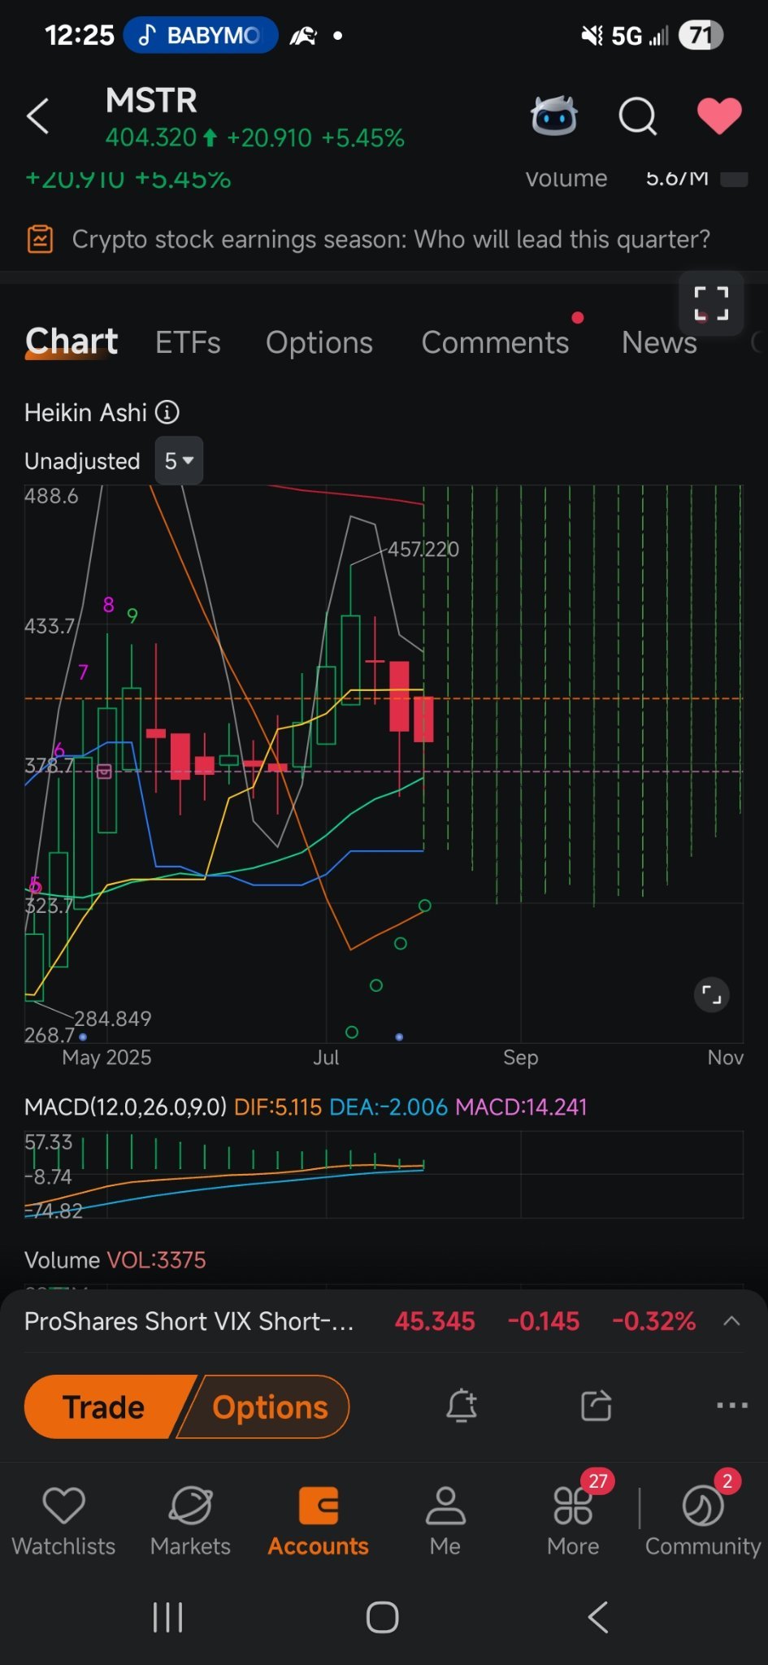Expand the chart with corner icon
768x1665 pixels.
(712, 994)
